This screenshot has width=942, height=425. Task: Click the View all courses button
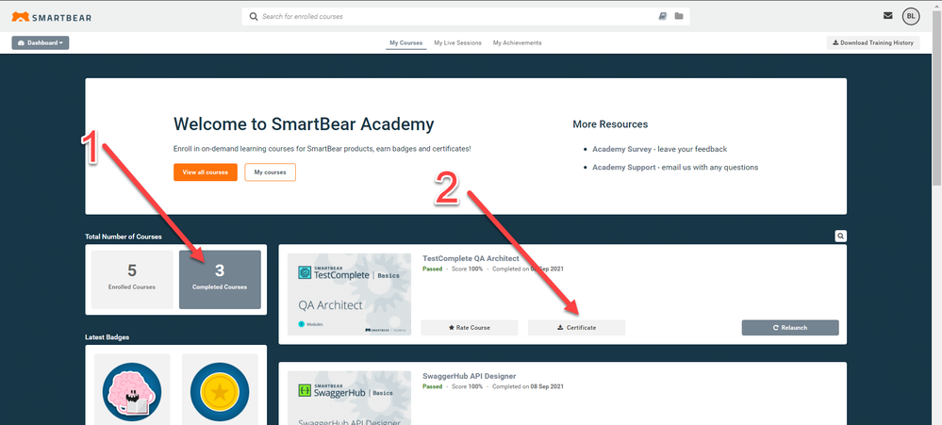(x=206, y=172)
